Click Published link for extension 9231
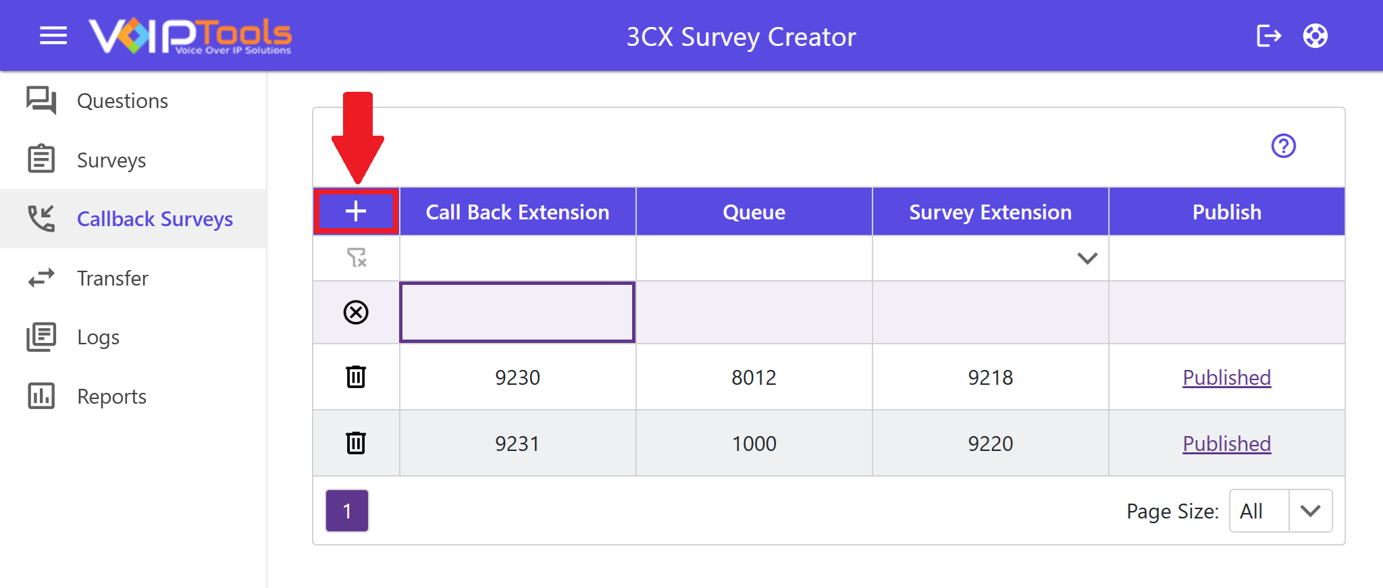The image size is (1383, 588). pyautogui.click(x=1226, y=444)
